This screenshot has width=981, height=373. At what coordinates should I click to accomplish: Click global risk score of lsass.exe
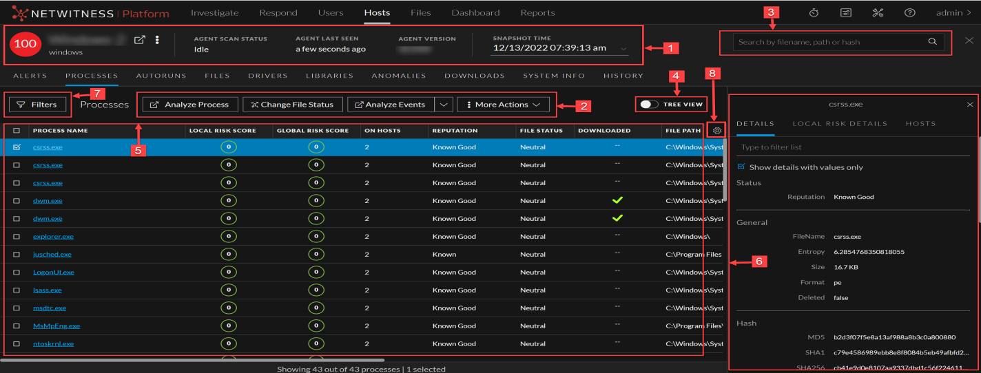coord(316,290)
